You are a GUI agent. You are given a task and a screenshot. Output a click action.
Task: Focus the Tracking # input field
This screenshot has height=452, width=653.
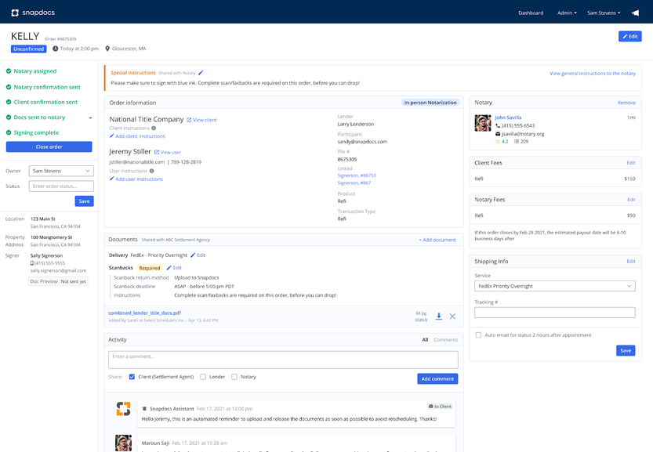(555, 313)
